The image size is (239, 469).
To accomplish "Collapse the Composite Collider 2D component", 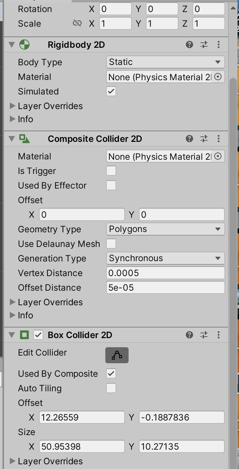I will [11, 139].
